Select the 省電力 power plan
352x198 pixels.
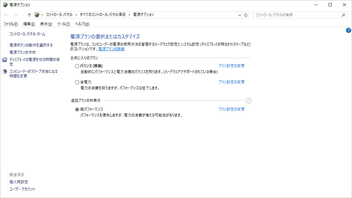click(77, 82)
